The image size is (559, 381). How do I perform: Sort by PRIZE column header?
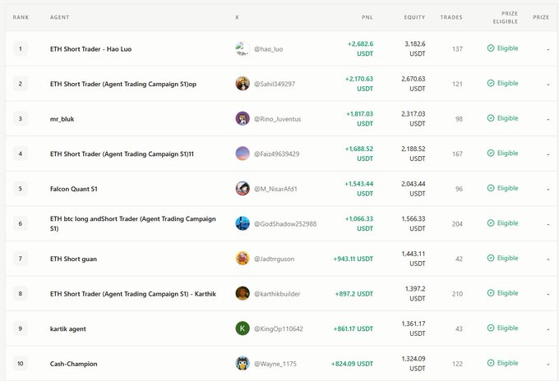(x=541, y=17)
